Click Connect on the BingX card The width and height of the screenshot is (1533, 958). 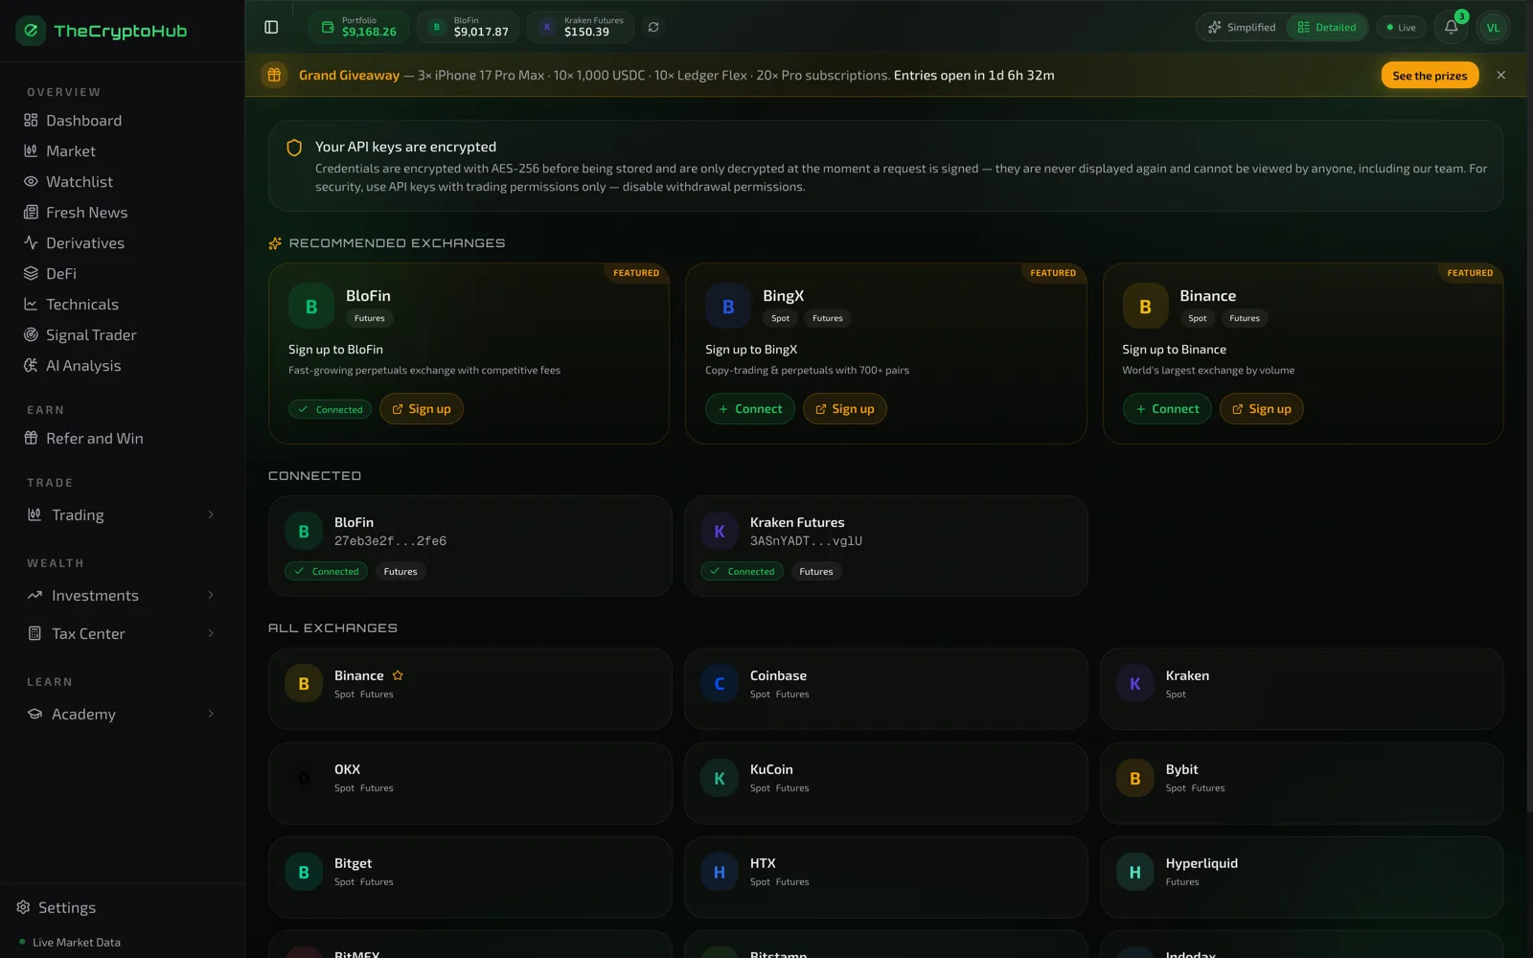tap(750, 409)
